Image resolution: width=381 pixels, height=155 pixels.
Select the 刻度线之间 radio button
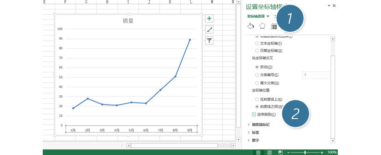pyautogui.click(x=257, y=106)
